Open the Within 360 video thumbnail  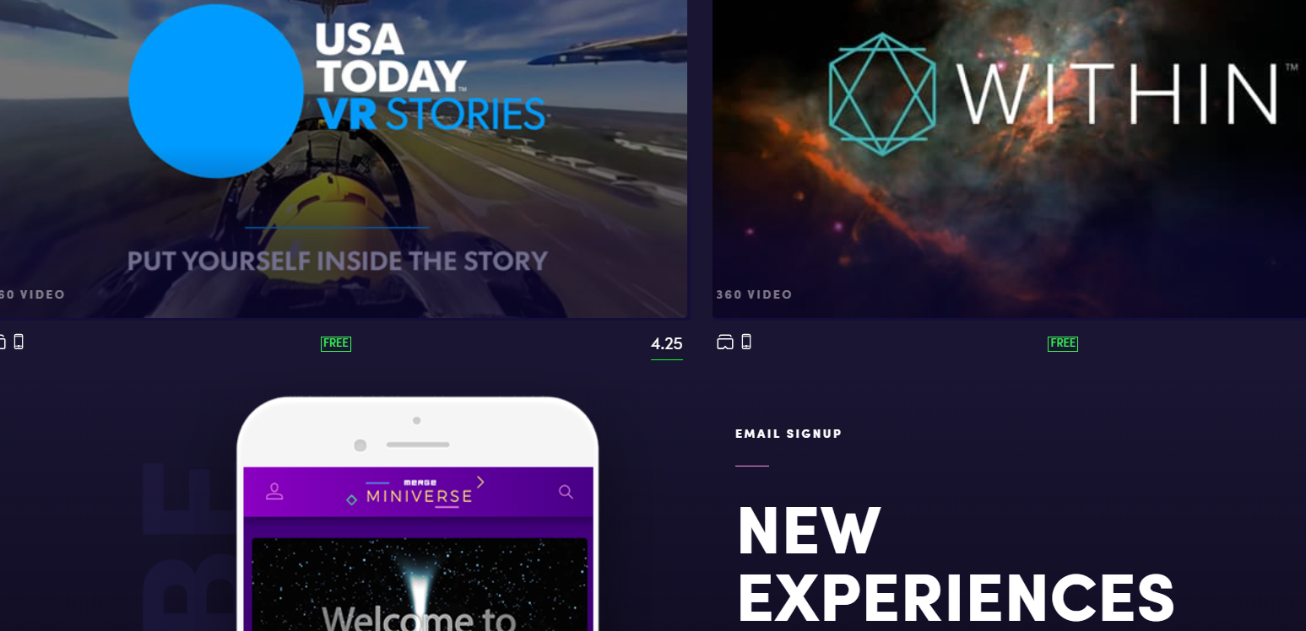pyautogui.click(x=1009, y=159)
